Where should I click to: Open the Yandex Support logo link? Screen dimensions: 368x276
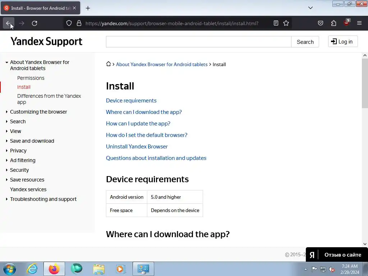[46, 41]
